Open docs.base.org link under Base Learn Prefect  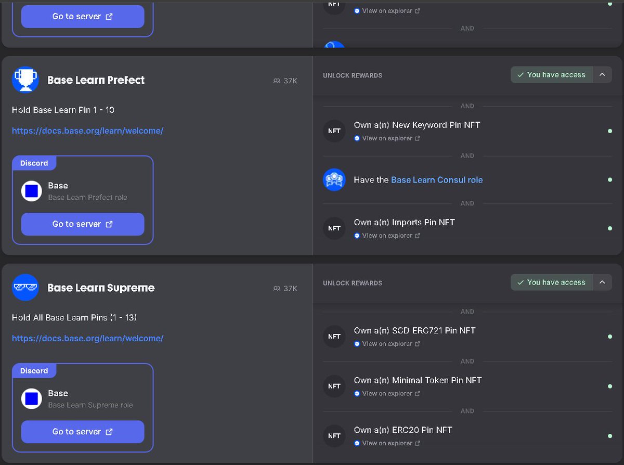pyautogui.click(x=87, y=131)
